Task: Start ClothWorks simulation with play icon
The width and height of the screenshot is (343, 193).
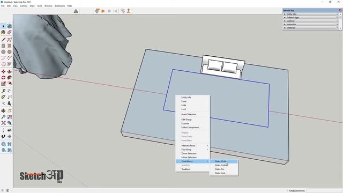Action: point(103,11)
